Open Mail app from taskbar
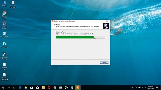Image resolution: width=161 pixels, height=90 pixels. [x=37, y=88]
